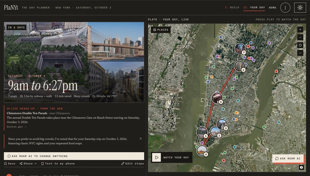Open the user profile avatar J

point(285,8)
